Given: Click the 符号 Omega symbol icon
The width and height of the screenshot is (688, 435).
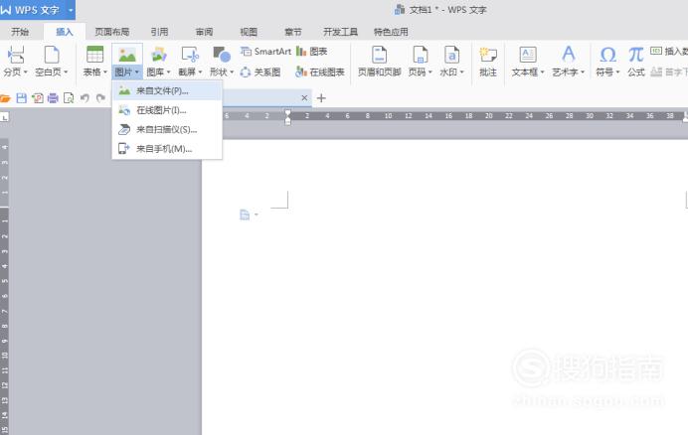Looking at the screenshot, I should 607,55.
